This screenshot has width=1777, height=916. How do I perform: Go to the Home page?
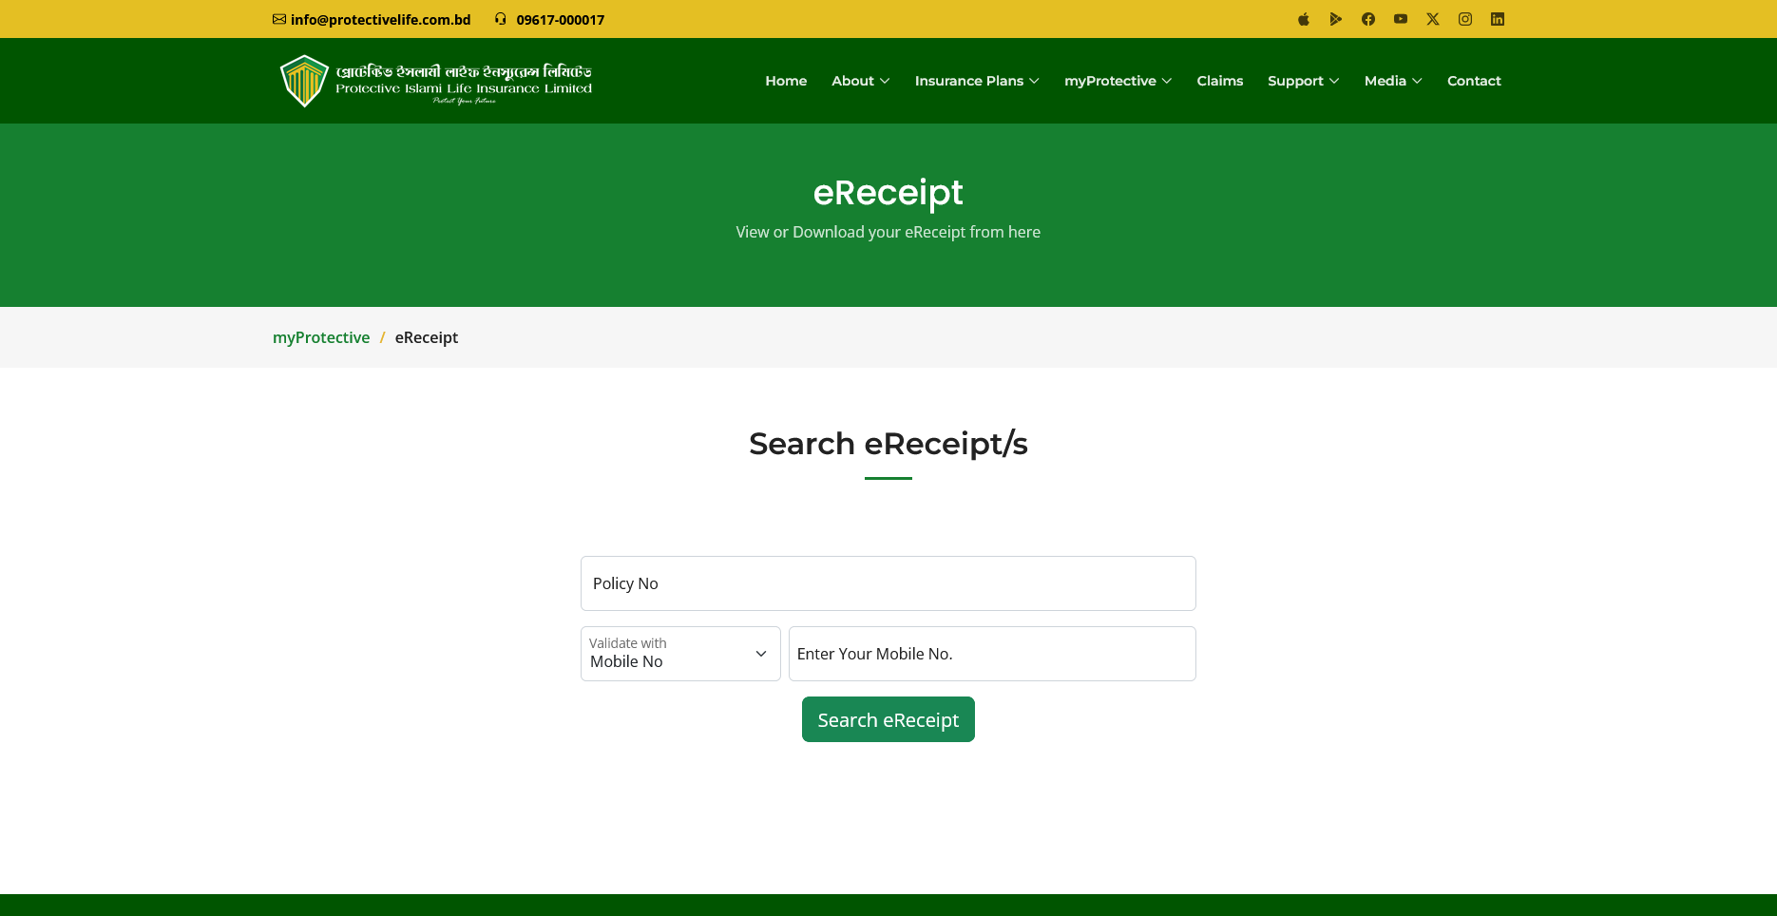(786, 81)
